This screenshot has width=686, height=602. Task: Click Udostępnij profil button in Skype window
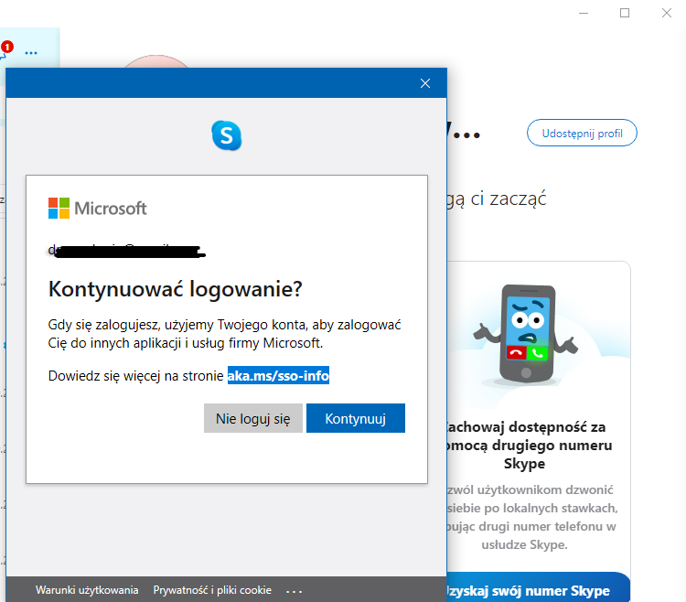(x=582, y=133)
